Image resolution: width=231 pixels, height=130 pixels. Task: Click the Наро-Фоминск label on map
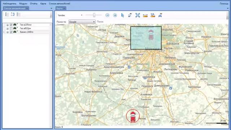coord(93,91)
